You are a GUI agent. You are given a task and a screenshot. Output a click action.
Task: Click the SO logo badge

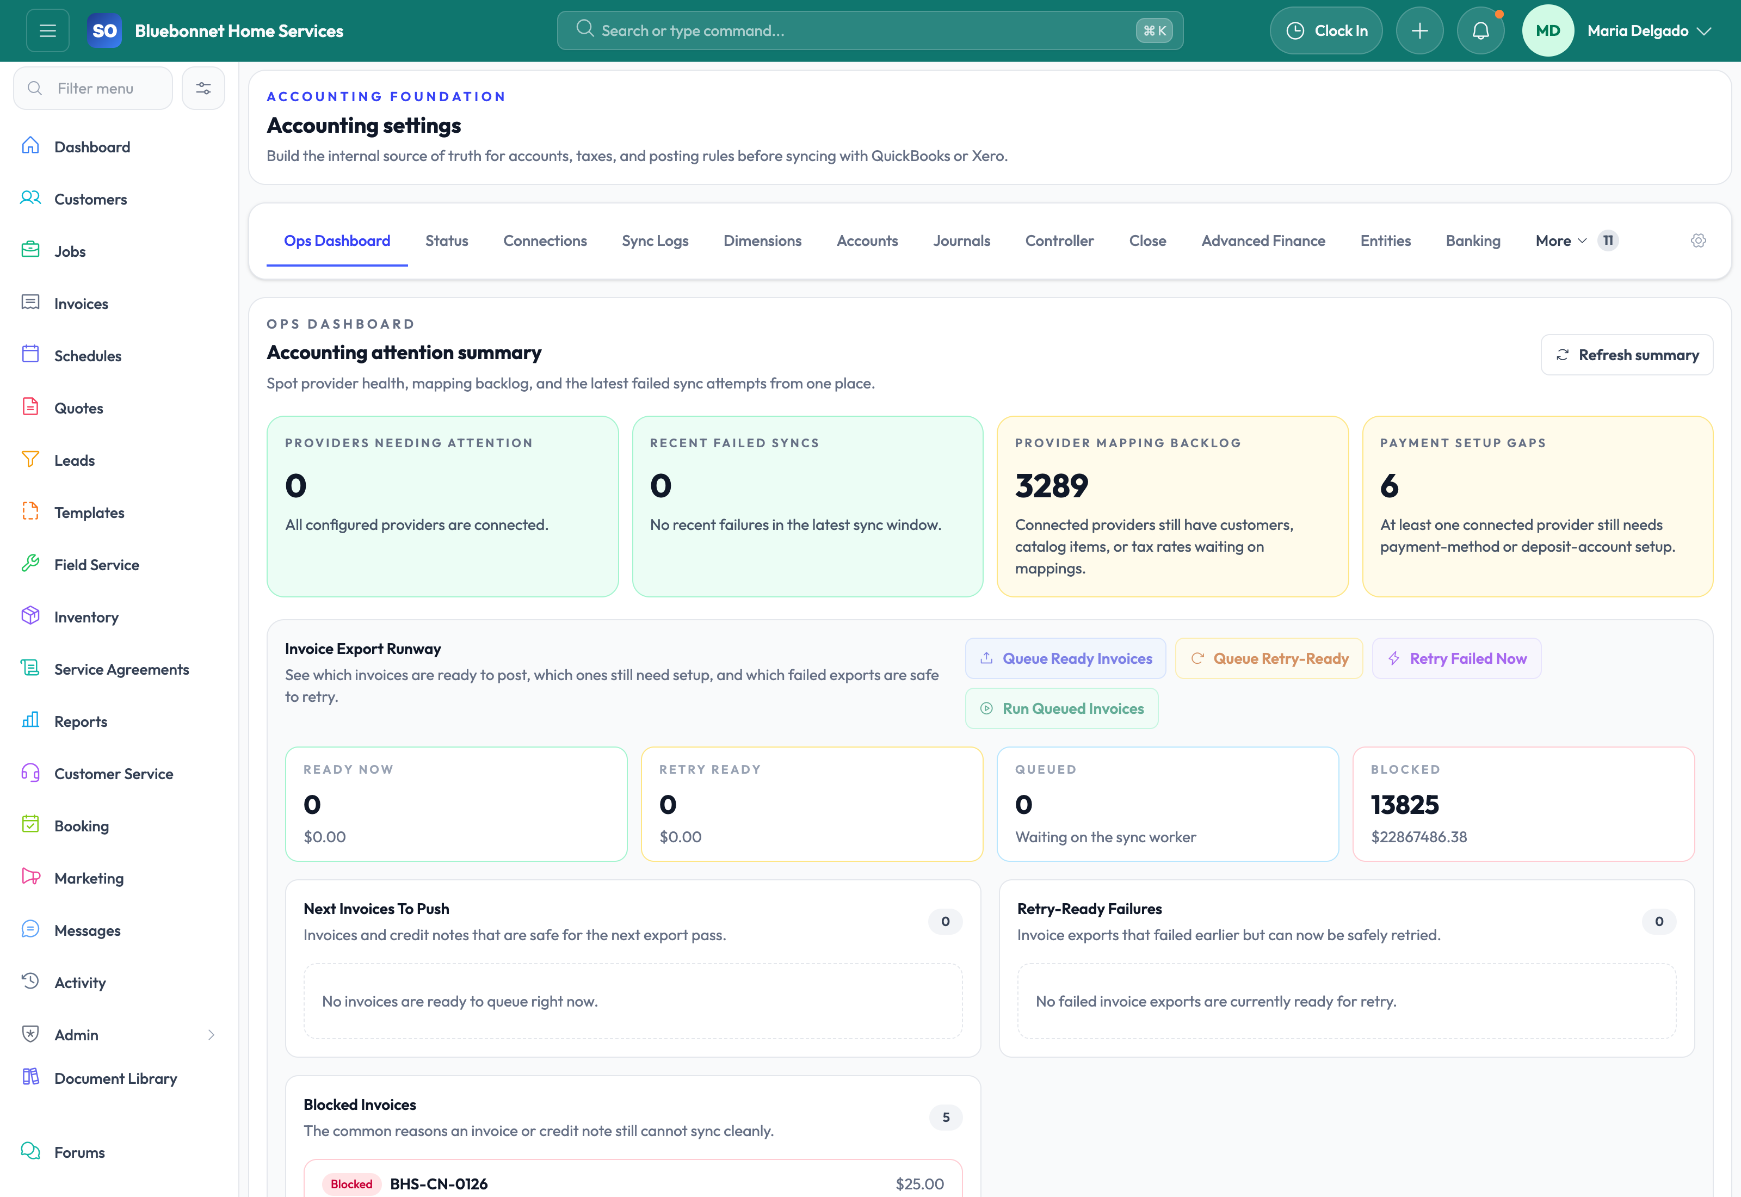104,31
